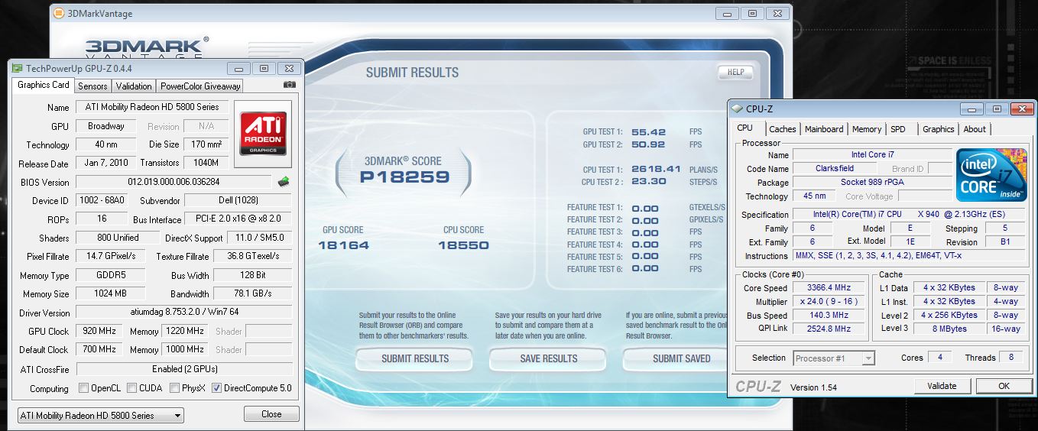Viewport: 1038px width, 431px height.
Task: Click the Bandwidth 78.1 GB/s field
Action: pos(252,294)
